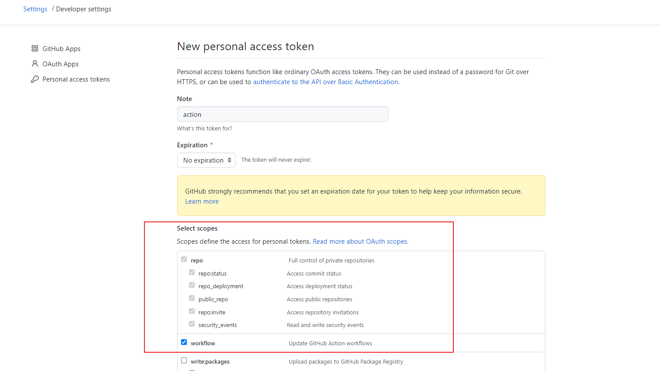Enable the write:packages scope checkbox
Image resolution: width=661 pixels, height=371 pixels.
click(x=184, y=361)
